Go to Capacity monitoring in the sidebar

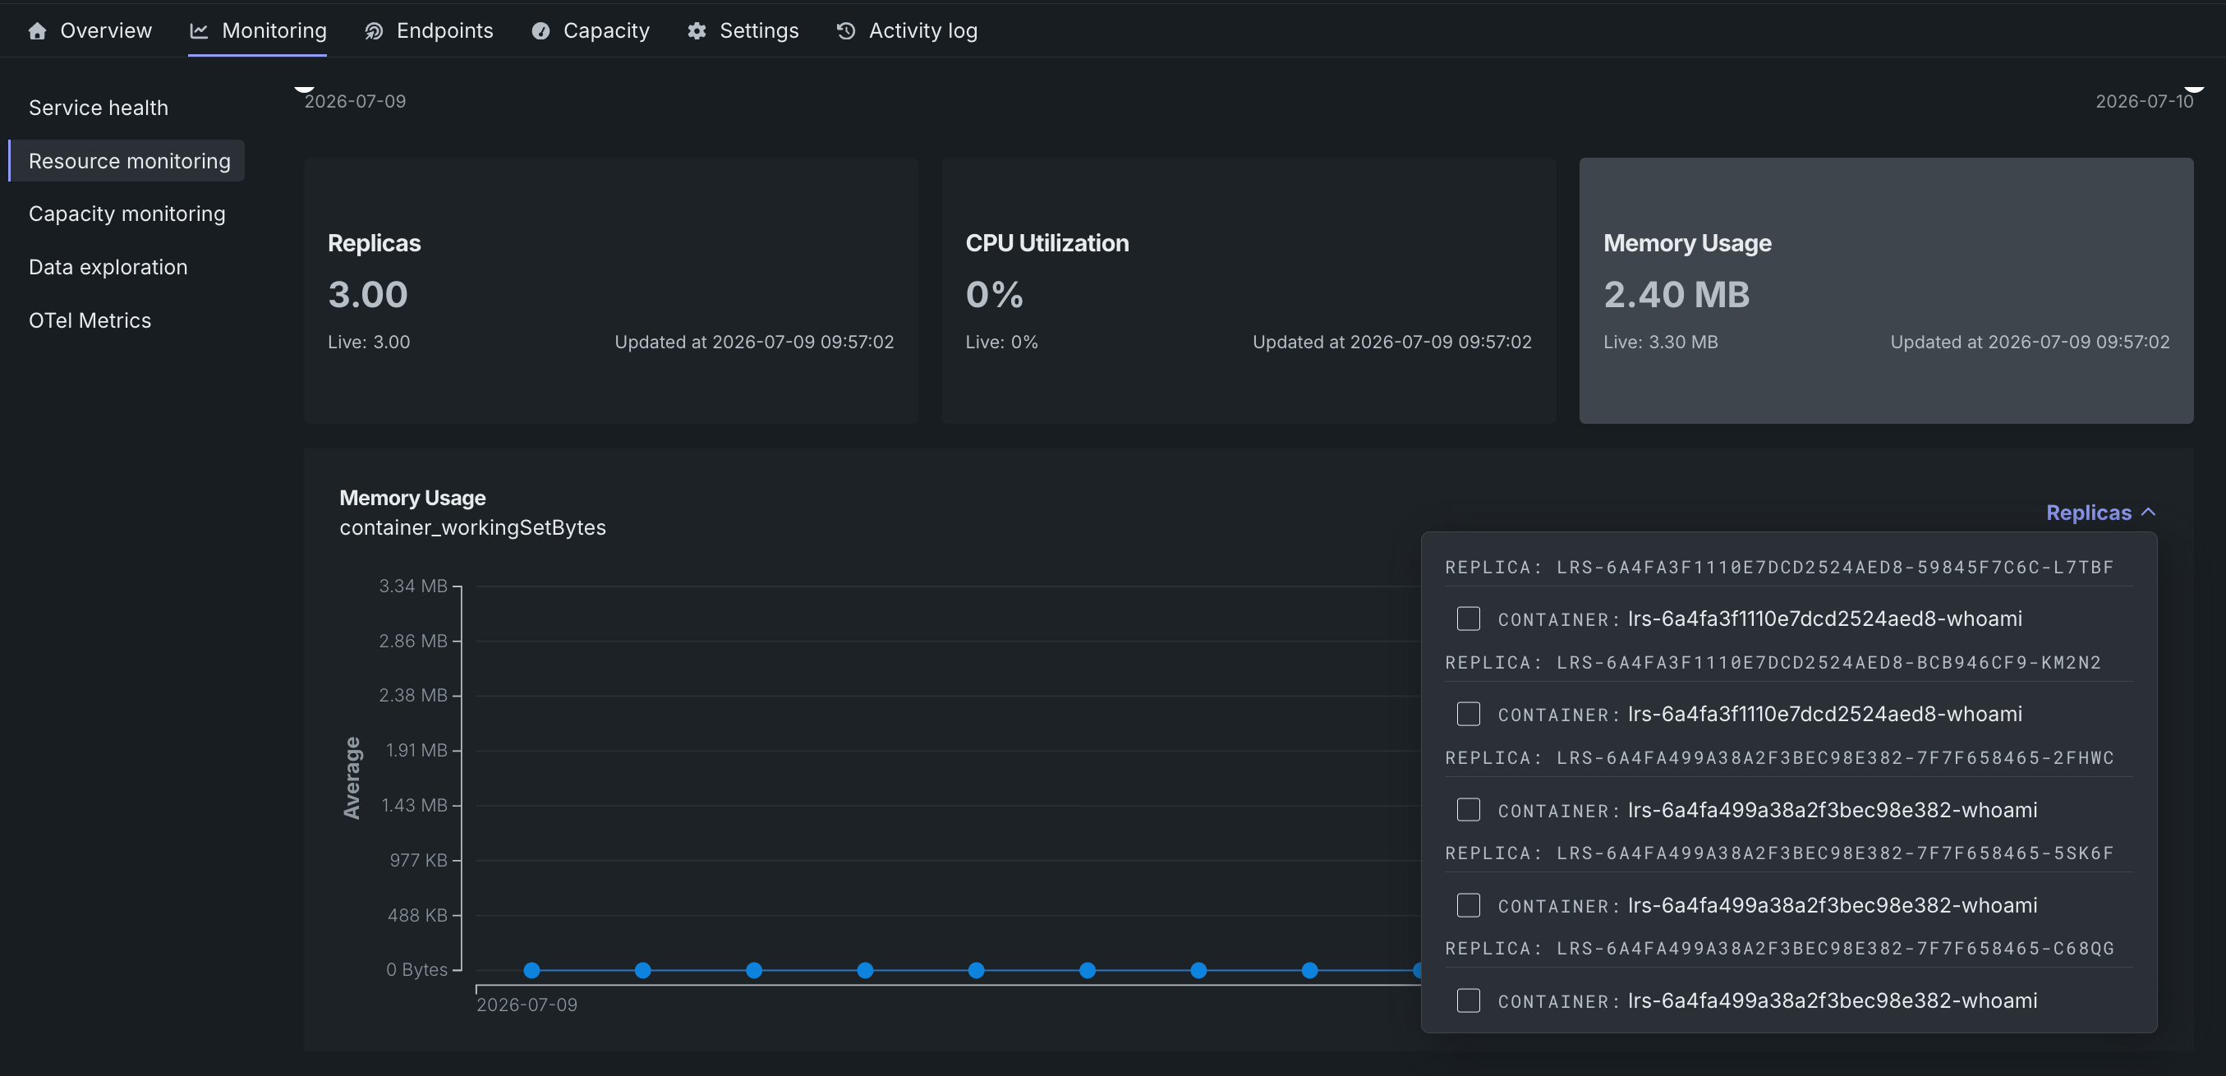(x=127, y=214)
